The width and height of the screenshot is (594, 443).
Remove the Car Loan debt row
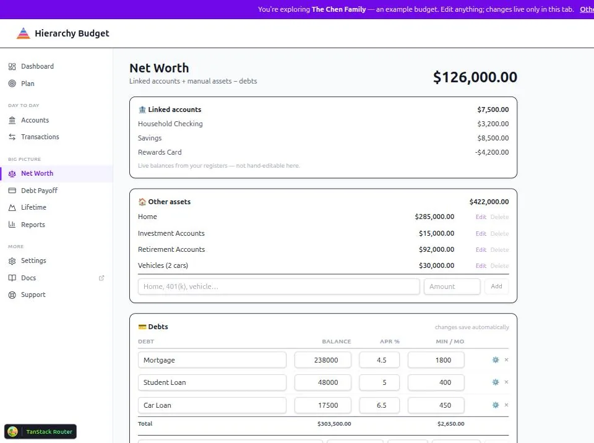[507, 405]
